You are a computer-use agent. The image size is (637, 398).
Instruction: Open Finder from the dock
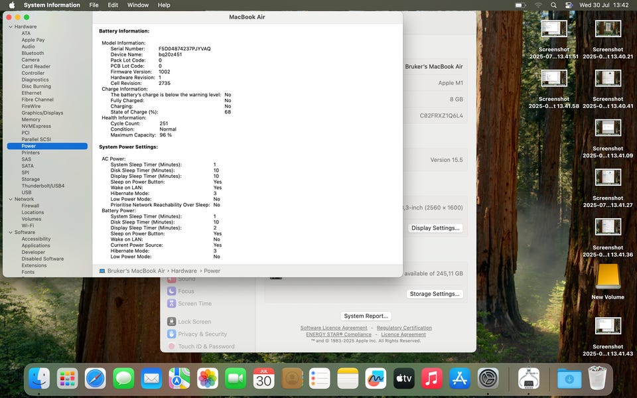click(39, 379)
